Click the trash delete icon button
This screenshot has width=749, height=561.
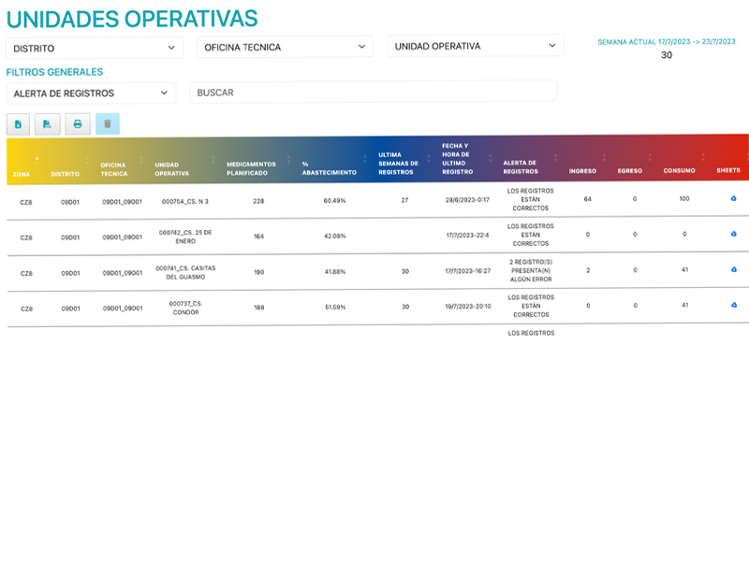click(108, 123)
